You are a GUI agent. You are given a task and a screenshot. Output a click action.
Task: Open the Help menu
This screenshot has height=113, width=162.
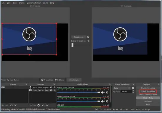[x=52, y=3]
